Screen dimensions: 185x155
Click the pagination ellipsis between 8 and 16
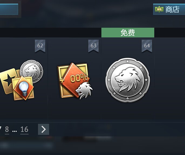(15, 131)
